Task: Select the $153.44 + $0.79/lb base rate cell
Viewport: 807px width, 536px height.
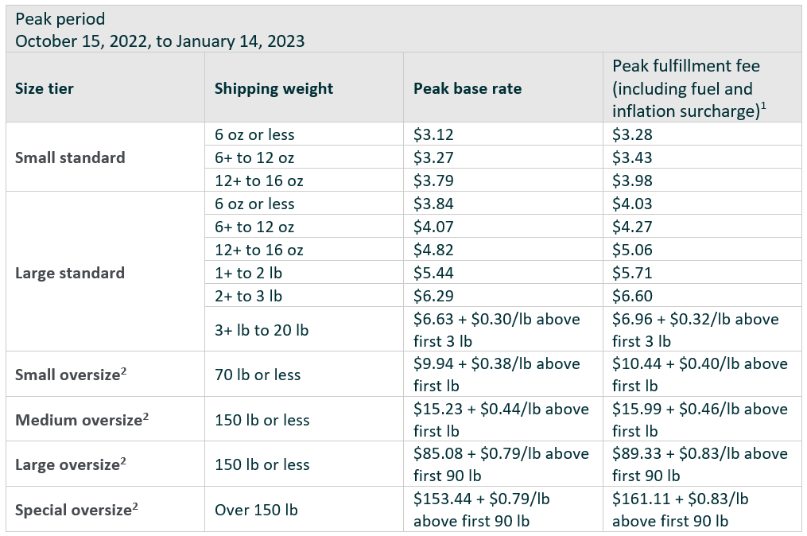Action: coord(502,509)
